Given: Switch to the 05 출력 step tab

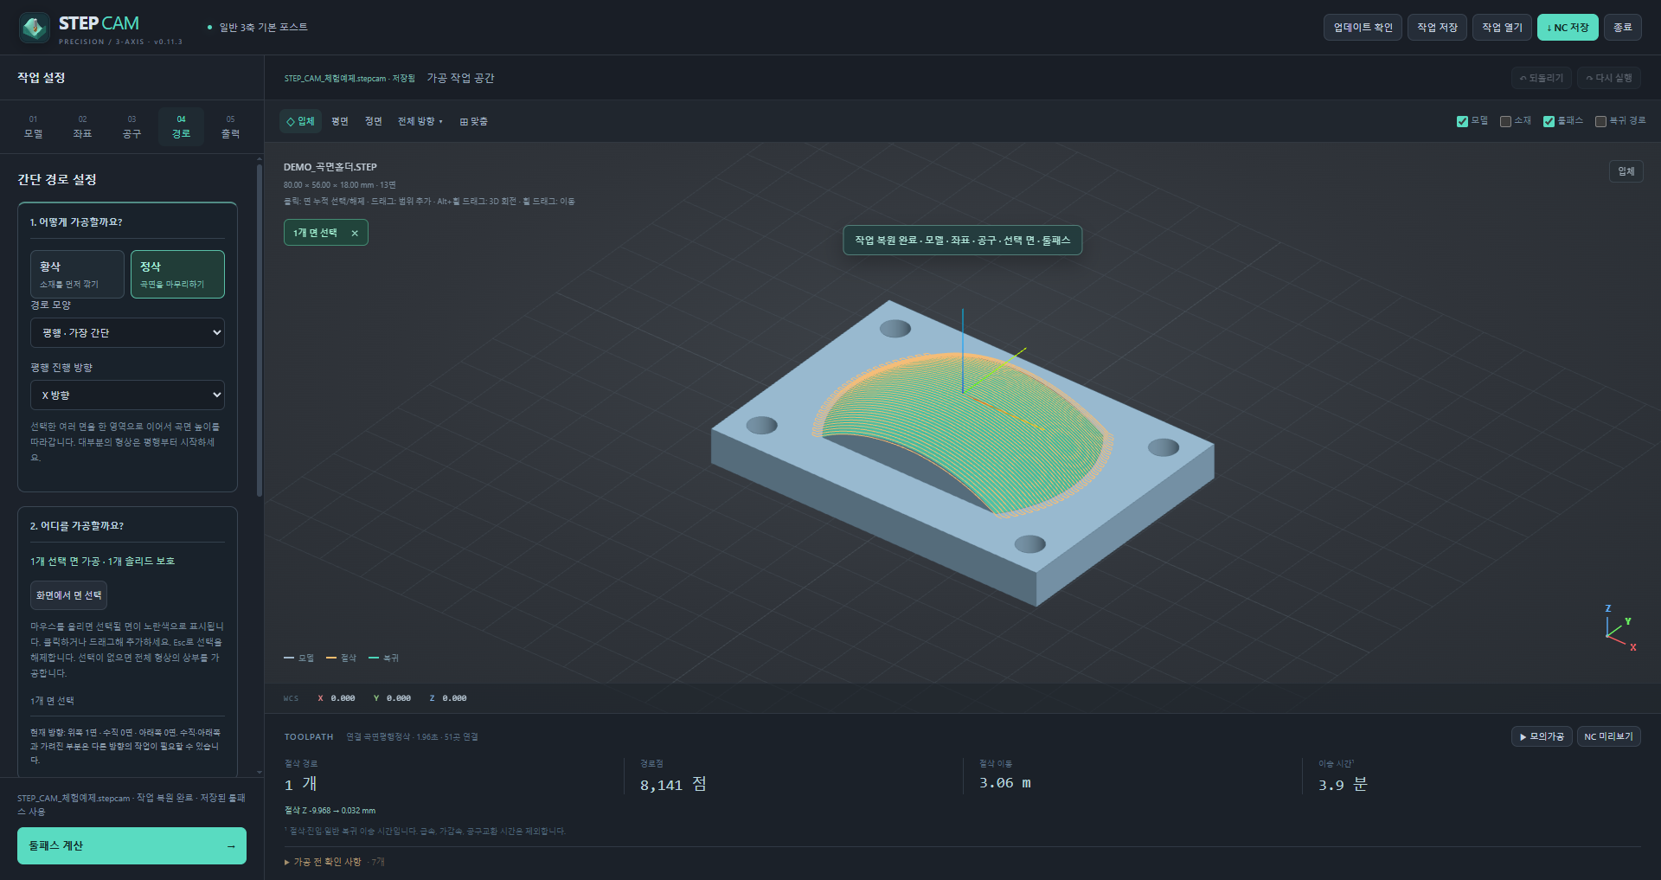Looking at the screenshot, I should coord(230,127).
